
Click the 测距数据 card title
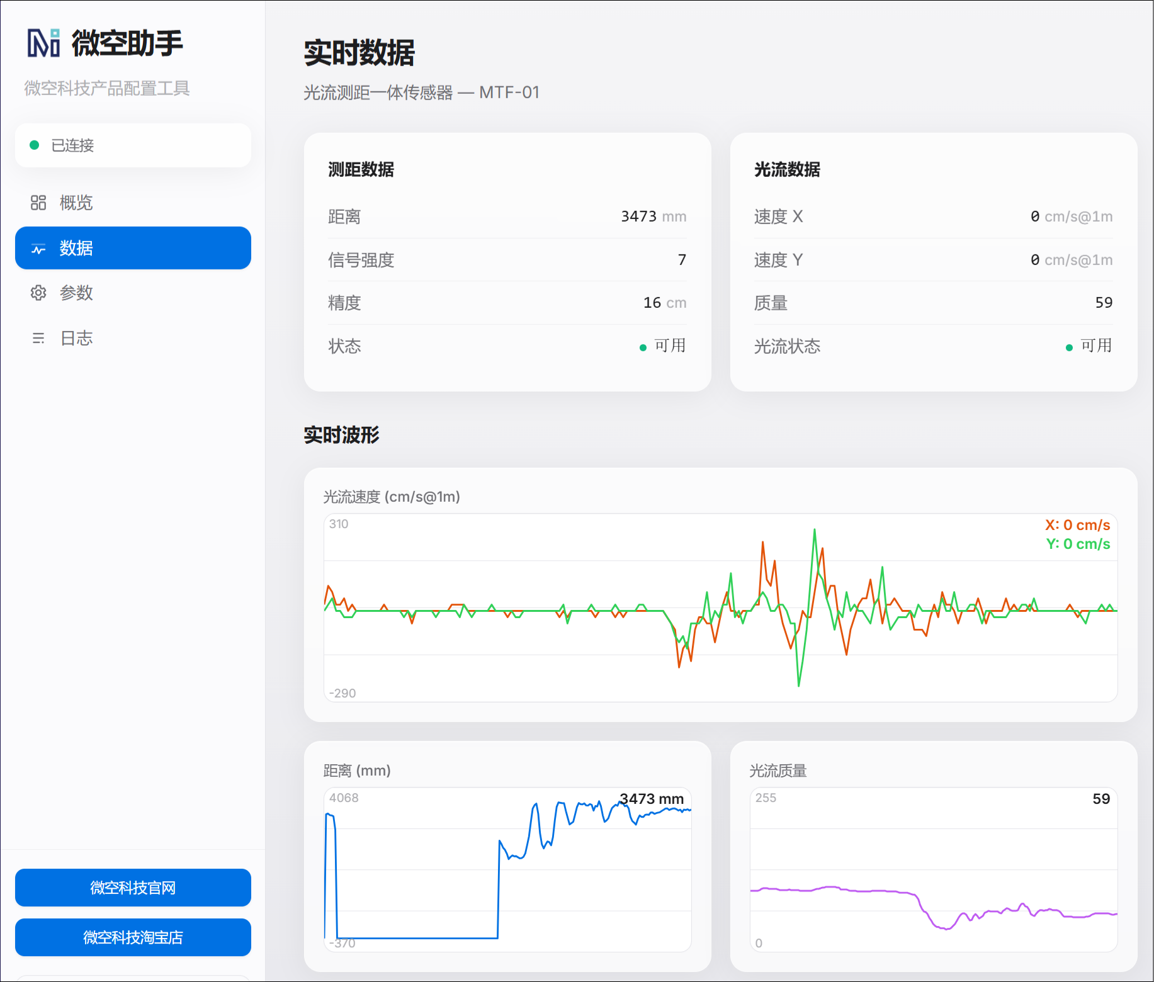pyautogui.click(x=361, y=169)
